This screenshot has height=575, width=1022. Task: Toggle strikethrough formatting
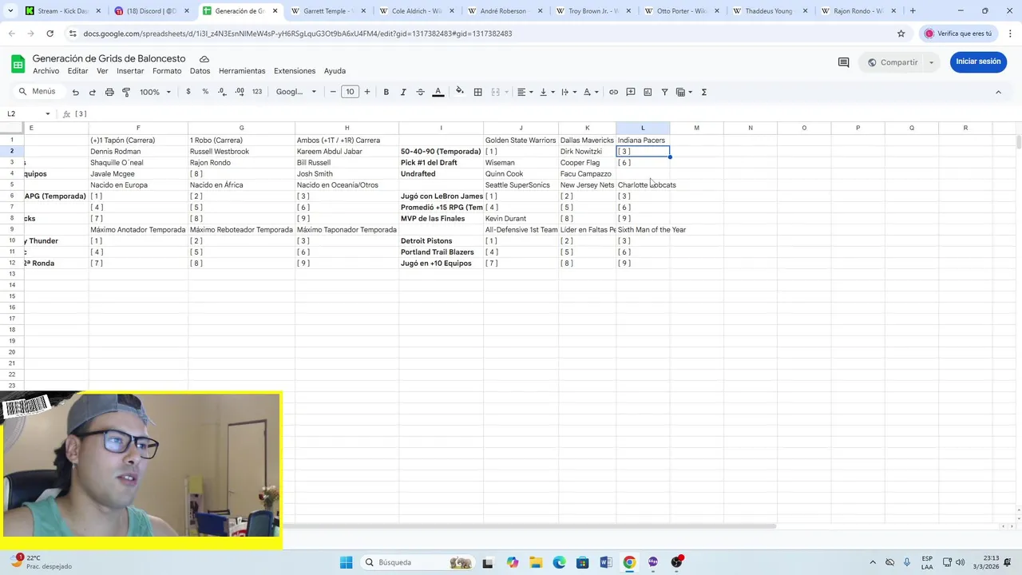click(421, 92)
